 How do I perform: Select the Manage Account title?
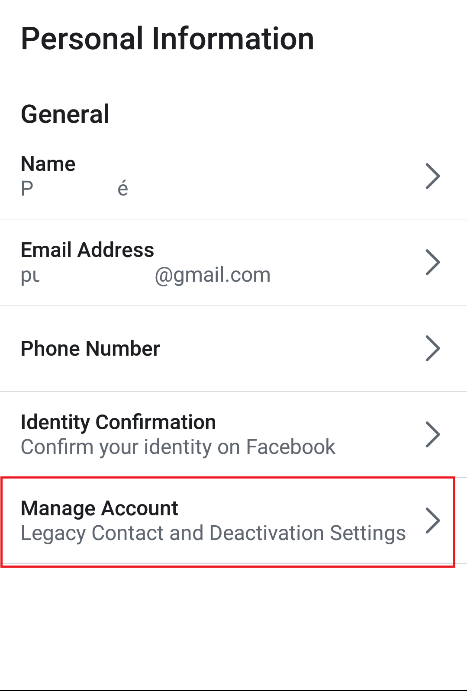[99, 508]
